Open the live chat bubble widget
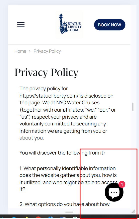The width and height of the screenshot is (139, 219). click(114, 192)
